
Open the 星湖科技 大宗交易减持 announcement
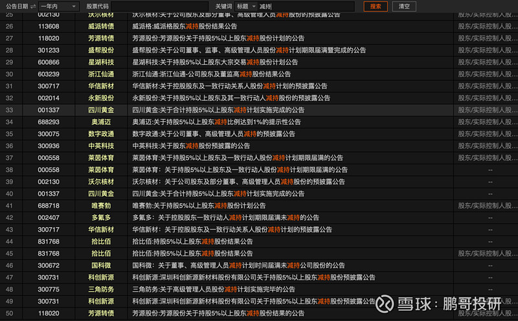215,62
